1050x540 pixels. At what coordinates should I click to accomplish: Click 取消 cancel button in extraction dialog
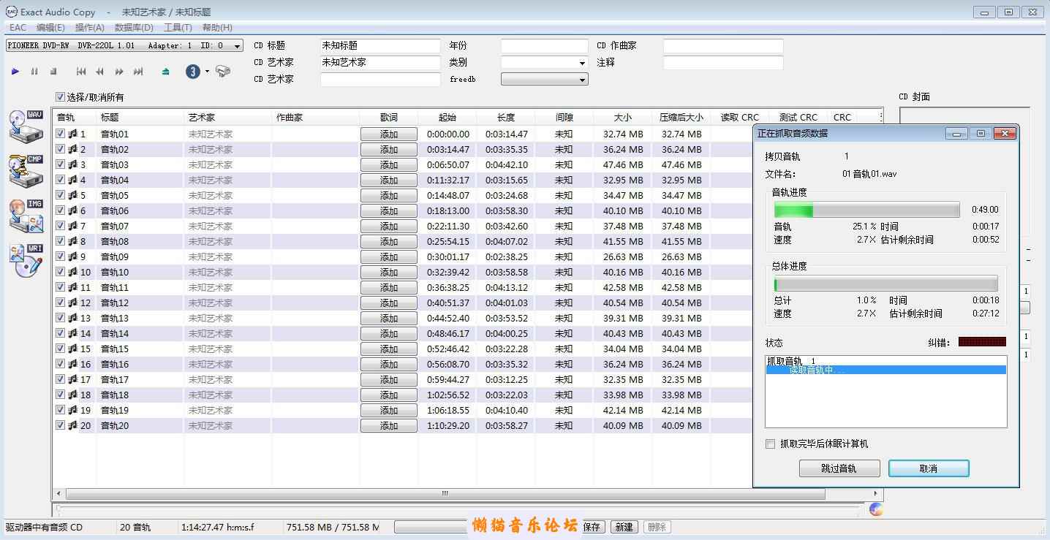pyautogui.click(x=929, y=468)
